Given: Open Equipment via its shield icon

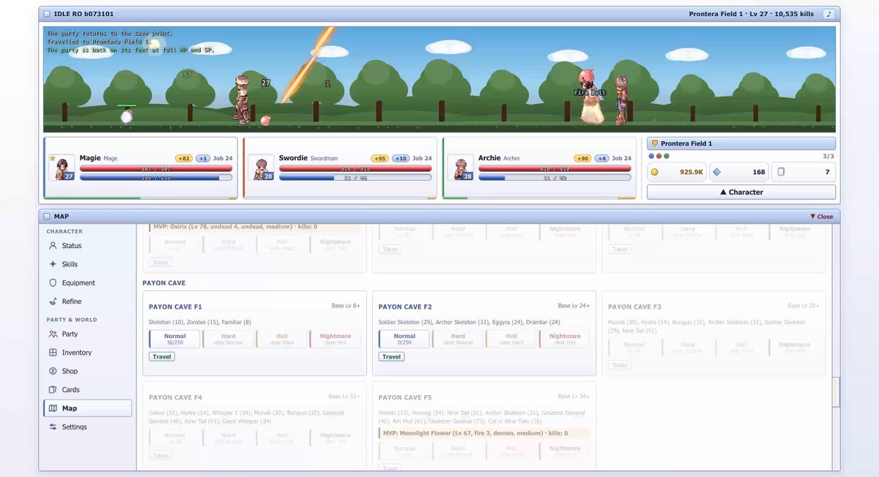Looking at the screenshot, I should click(53, 282).
